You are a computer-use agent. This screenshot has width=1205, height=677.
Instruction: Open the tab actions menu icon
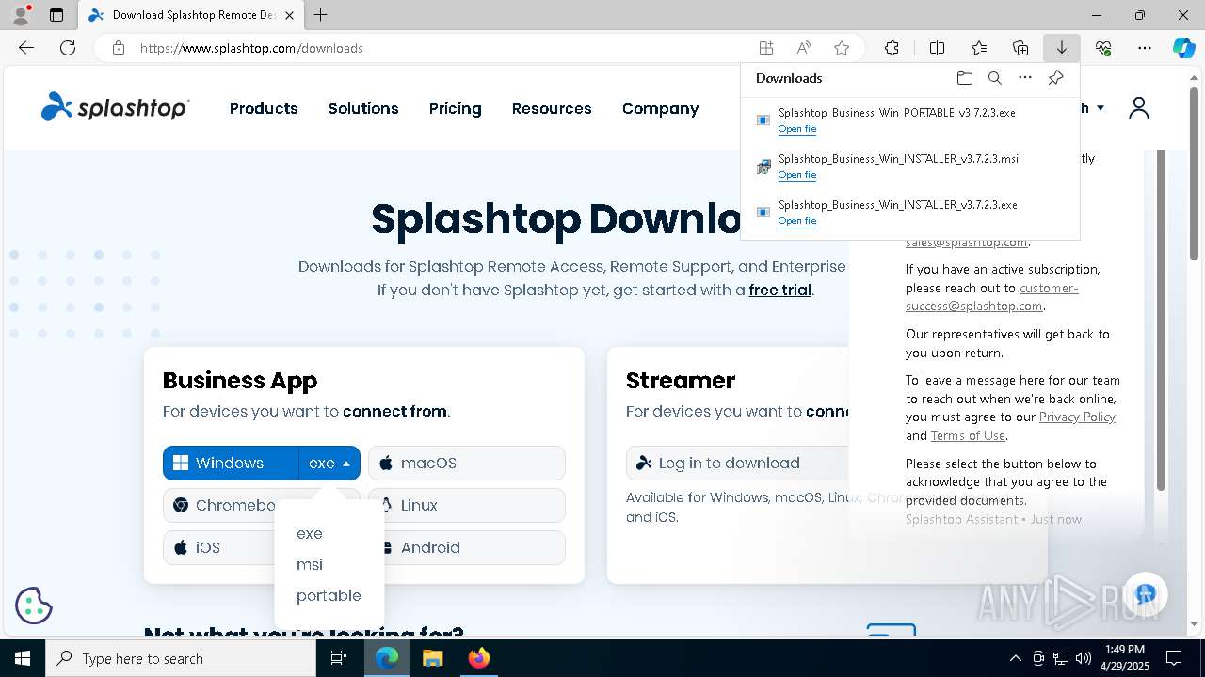click(x=56, y=15)
